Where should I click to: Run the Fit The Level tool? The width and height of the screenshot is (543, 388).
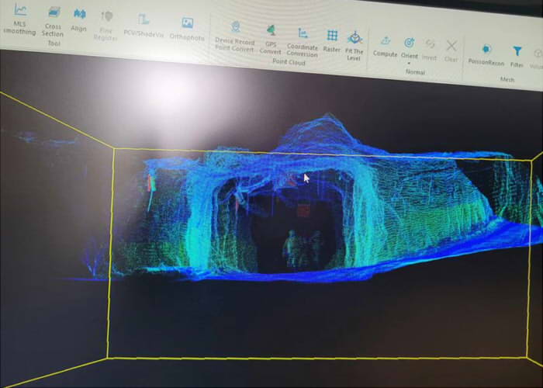(355, 46)
